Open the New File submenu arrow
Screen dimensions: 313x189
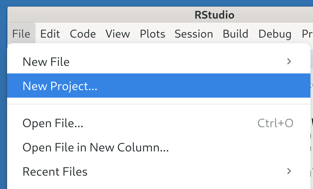[x=289, y=61]
